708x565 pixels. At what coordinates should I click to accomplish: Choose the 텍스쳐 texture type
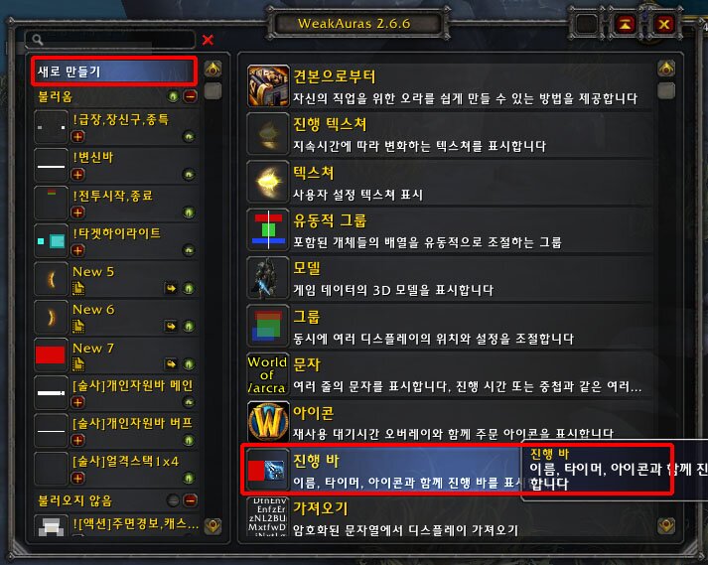[450, 181]
